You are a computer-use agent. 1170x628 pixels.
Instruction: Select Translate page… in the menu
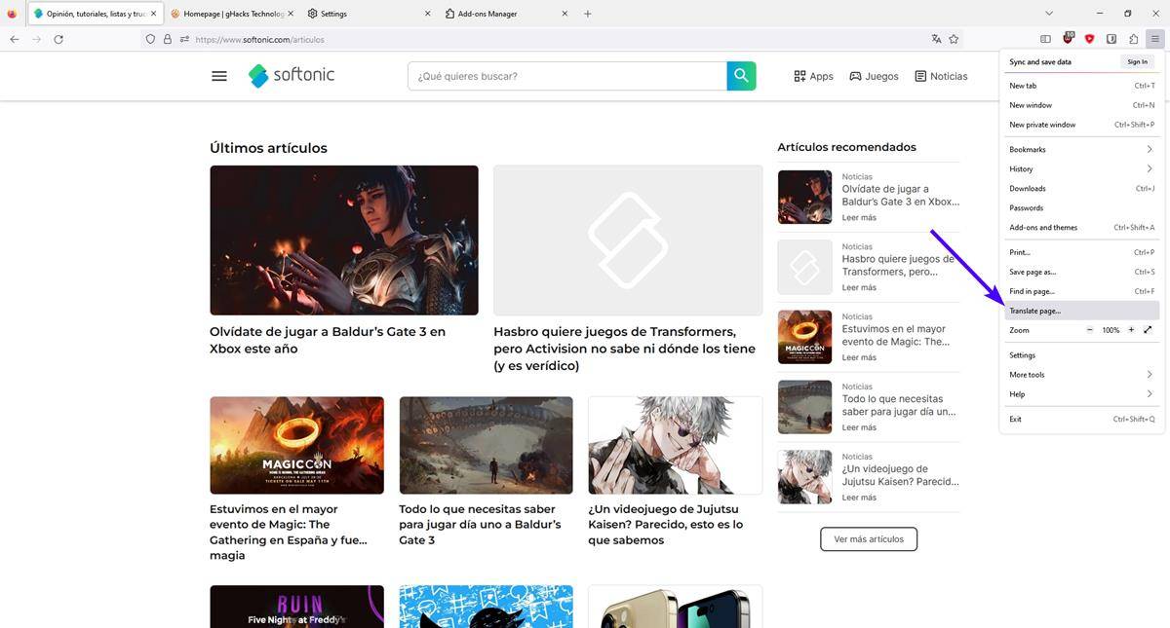click(1081, 311)
